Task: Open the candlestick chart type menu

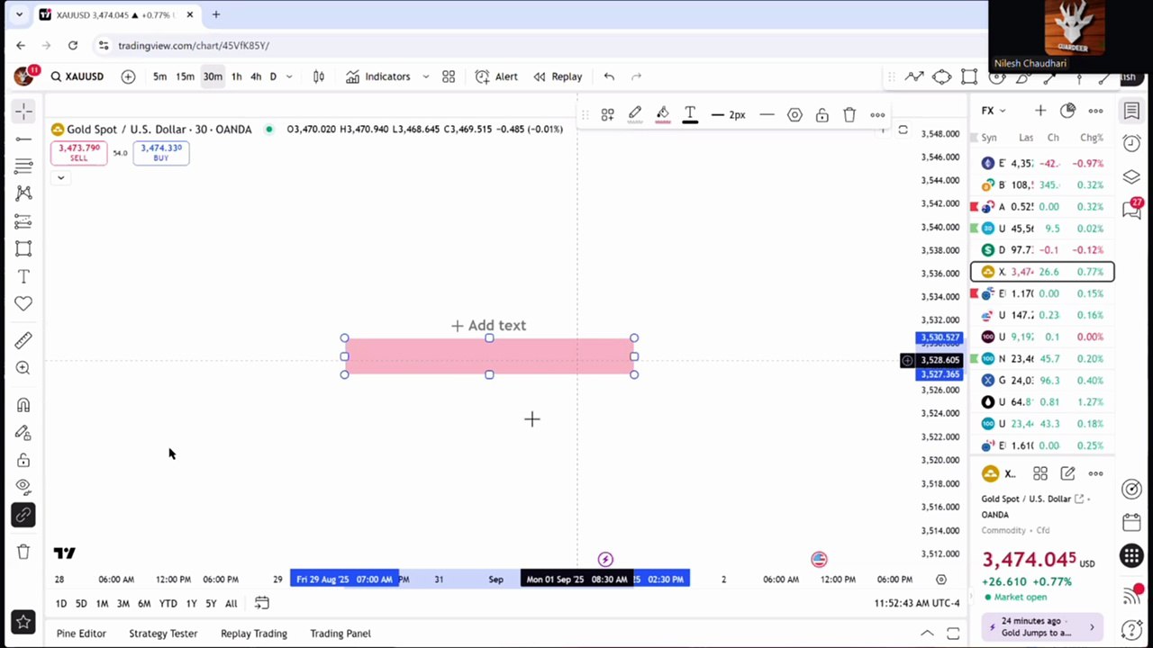Action: [318, 76]
